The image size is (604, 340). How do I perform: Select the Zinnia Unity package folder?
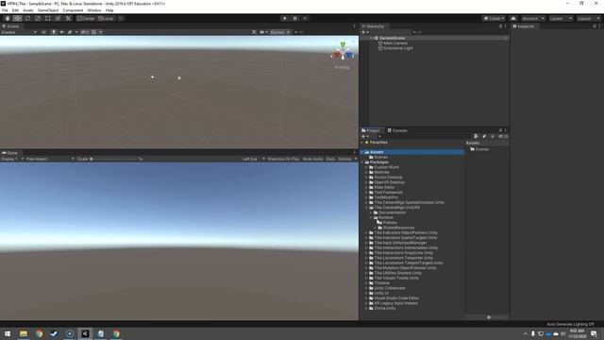pos(384,308)
